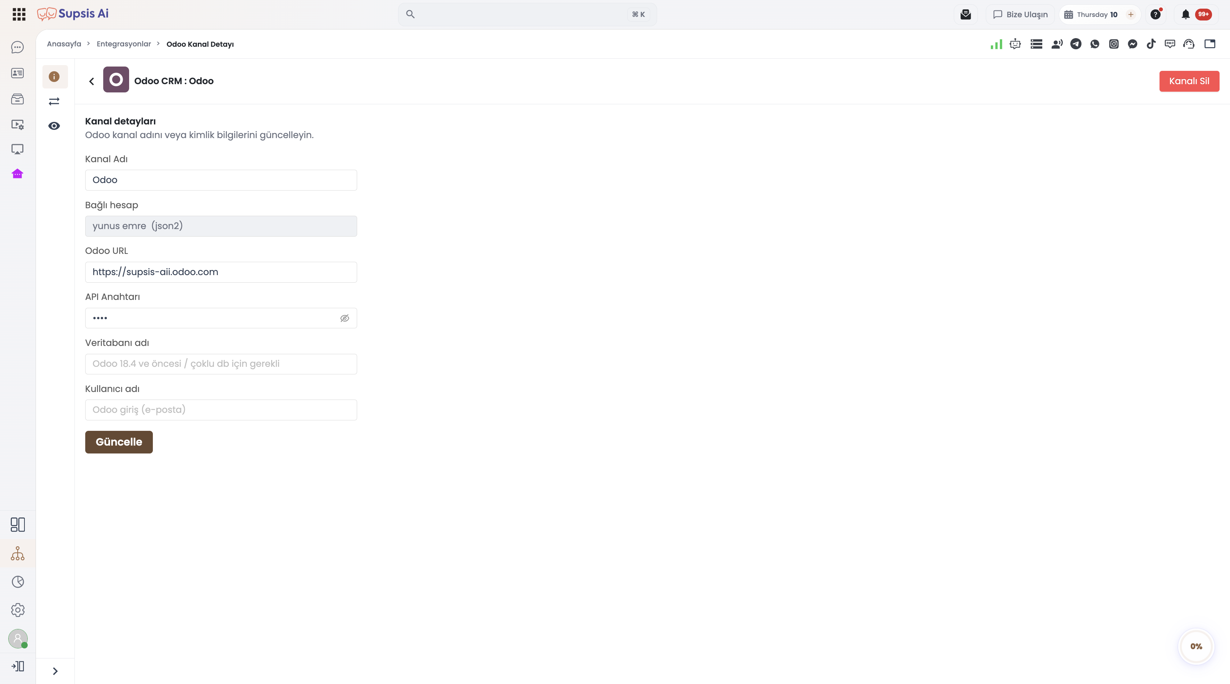Image resolution: width=1230 pixels, height=684 pixels.
Task: Click the Kanal detayları heading
Action: pos(120,121)
